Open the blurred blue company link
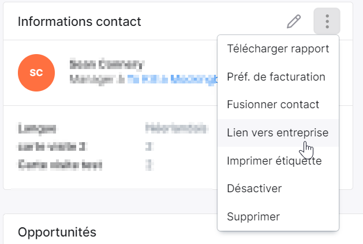The height and width of the screenshot is (244, 363). [x=172, y=79]
